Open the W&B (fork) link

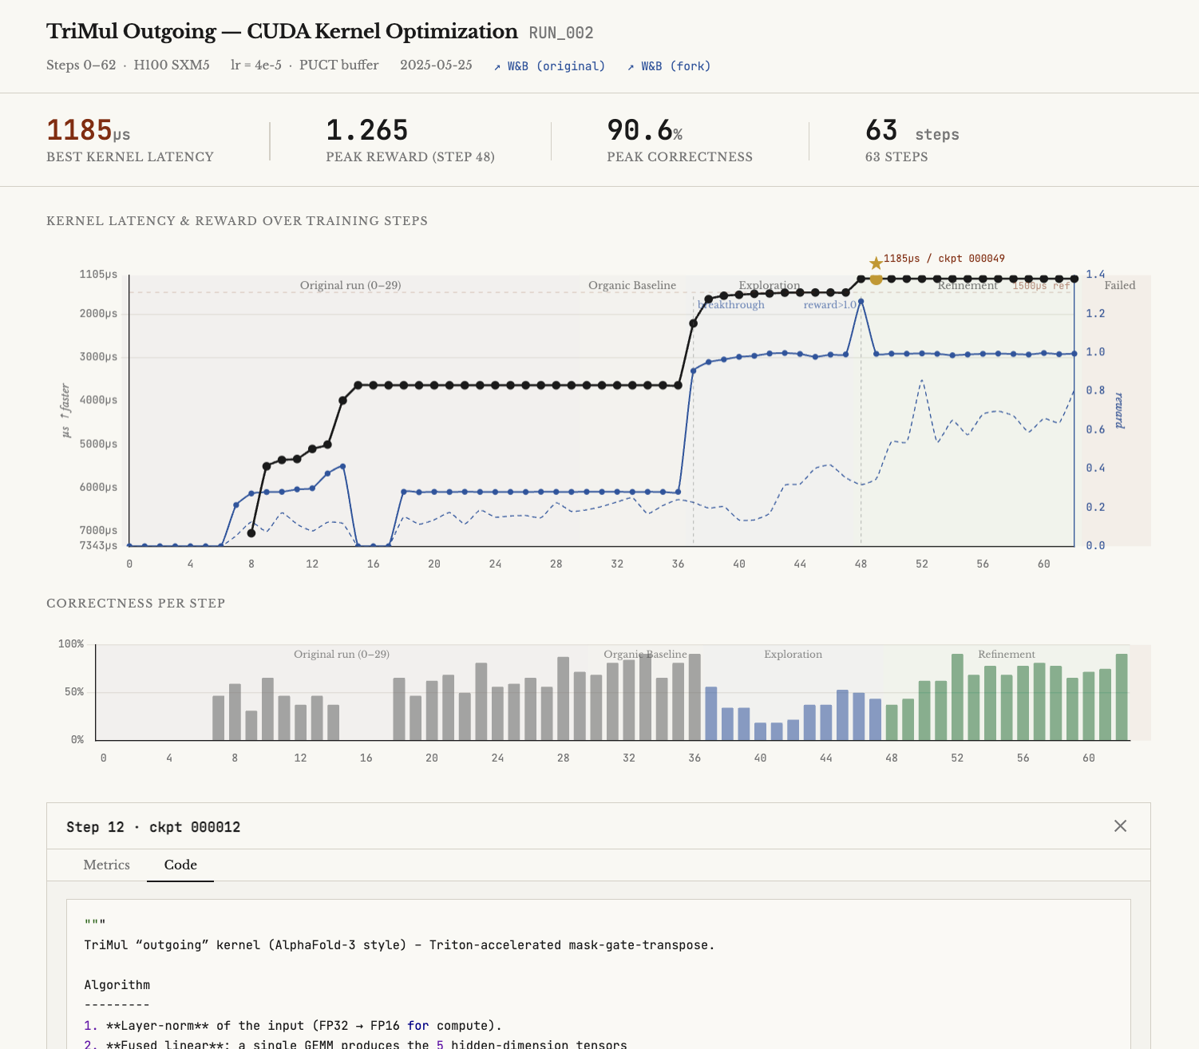[x=669, y=66]
